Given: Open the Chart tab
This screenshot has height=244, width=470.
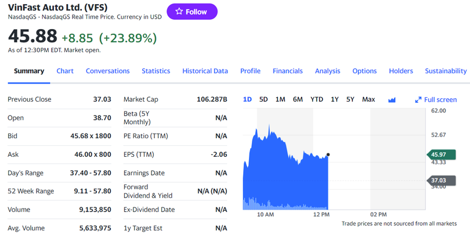Looking at the screenshot, I should 65,71.
